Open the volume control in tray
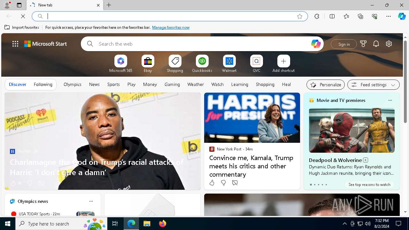This screenshot has width=409, height=230. tap(368, 224)
